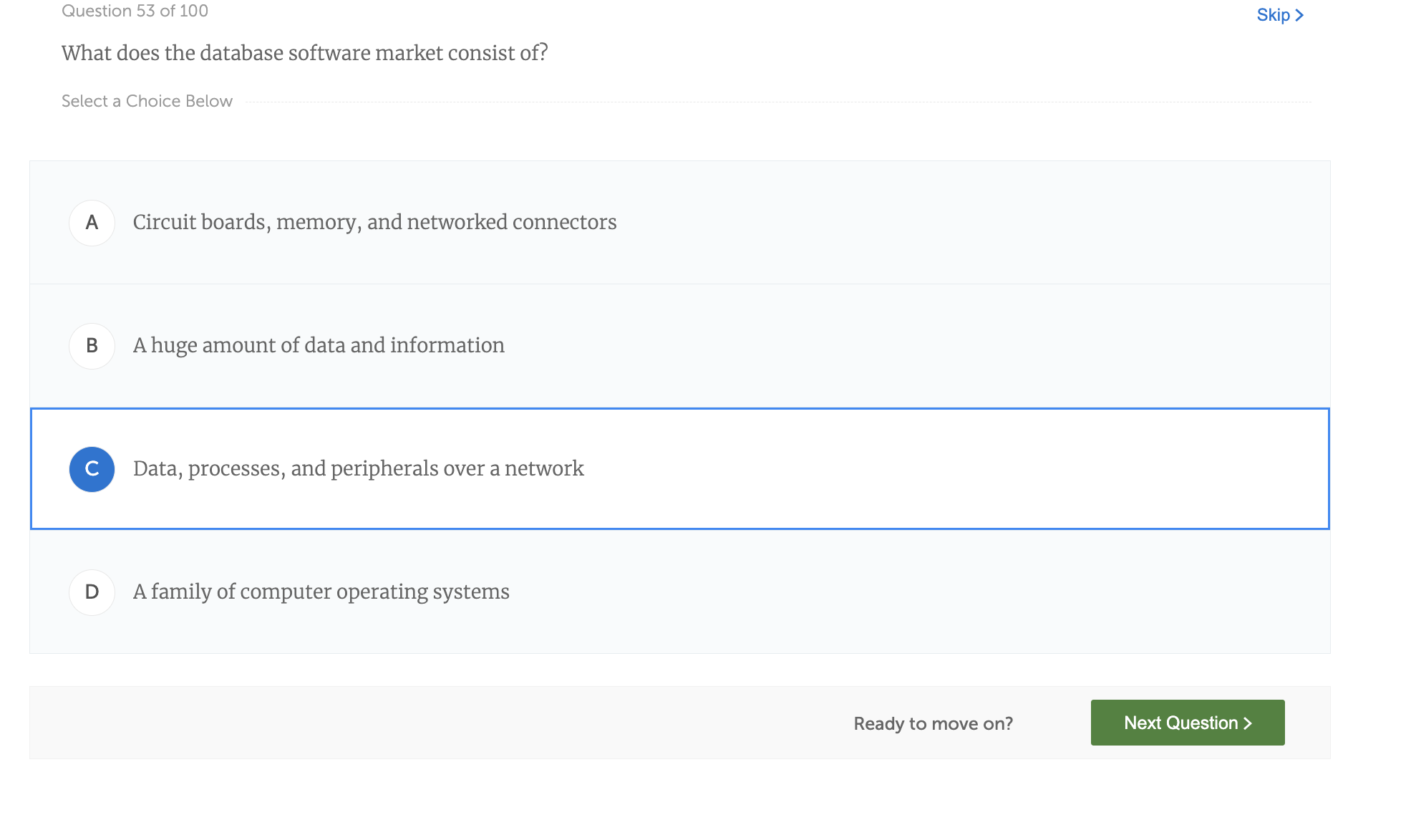This screenshot has height=815, width=1416.
Task: Click the B circle indicator
Action: point(92,345)
